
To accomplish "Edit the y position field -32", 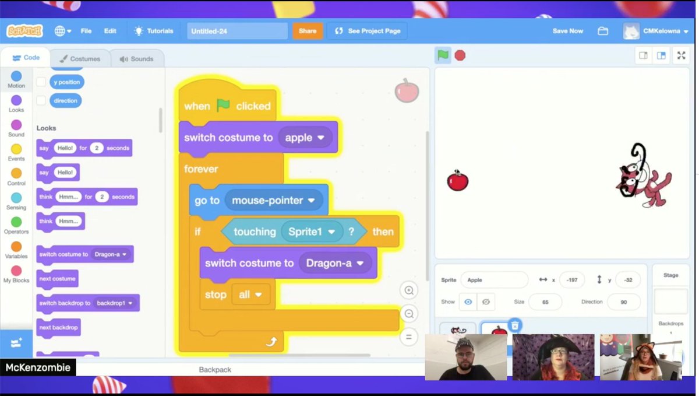I will click(x=627, y=280).
